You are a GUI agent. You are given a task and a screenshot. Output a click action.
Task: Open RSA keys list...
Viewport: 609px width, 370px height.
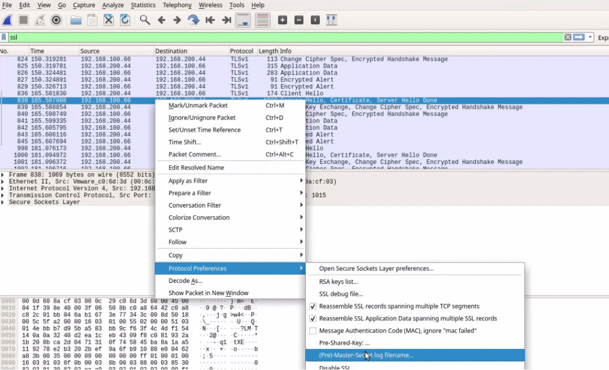(x=415, y=282)
